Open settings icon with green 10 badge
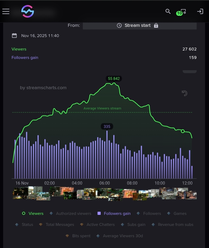Viewport: 209px width, 248px height. point(181,12)
